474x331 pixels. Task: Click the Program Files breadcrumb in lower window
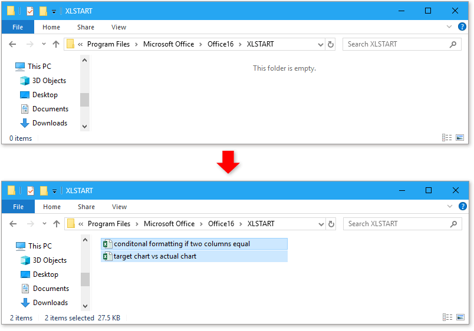pos(109,224)
